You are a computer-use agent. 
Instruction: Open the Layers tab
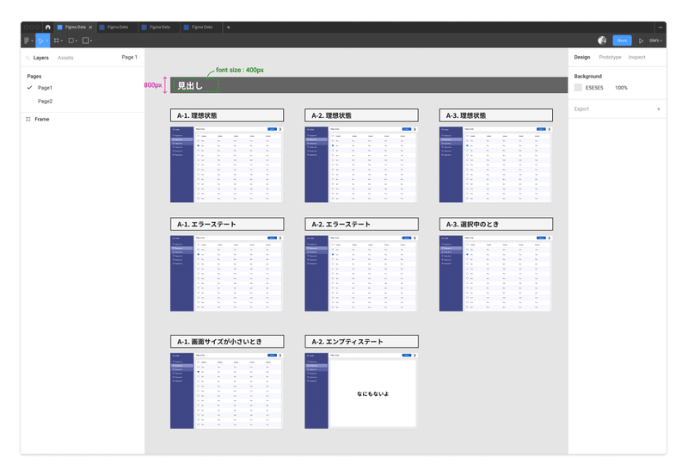point(40,58)
